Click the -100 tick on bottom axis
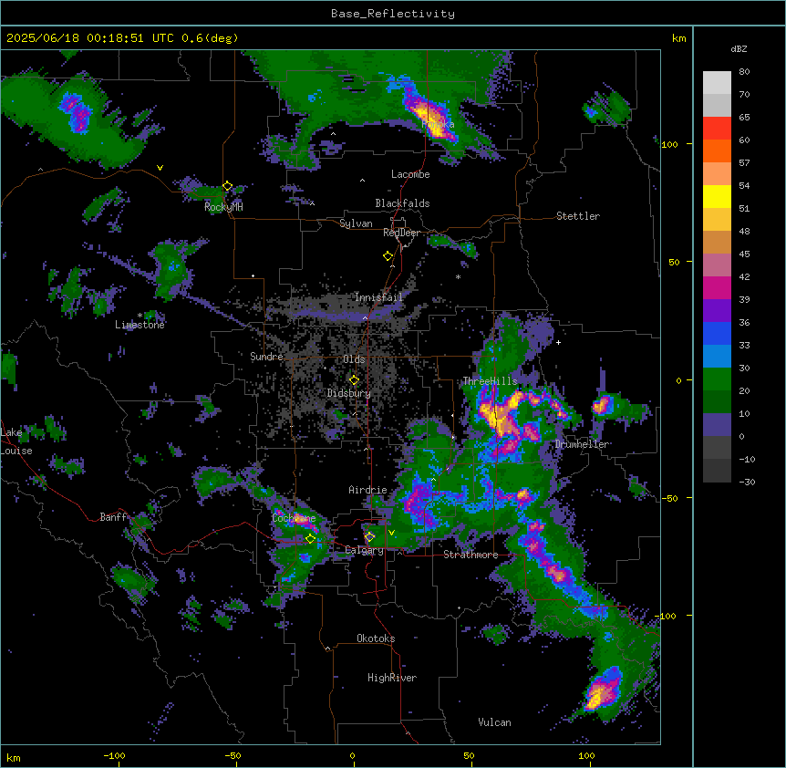Image resolution: width=786 pixels, height=768 pixels. click(114, 755)
